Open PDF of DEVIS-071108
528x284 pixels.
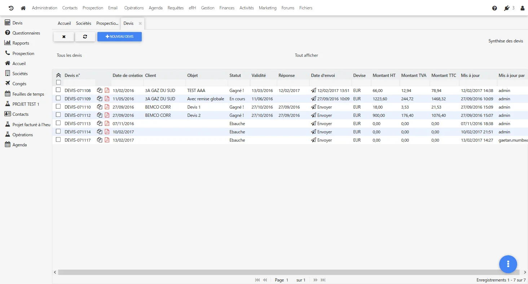coord(107,91)
